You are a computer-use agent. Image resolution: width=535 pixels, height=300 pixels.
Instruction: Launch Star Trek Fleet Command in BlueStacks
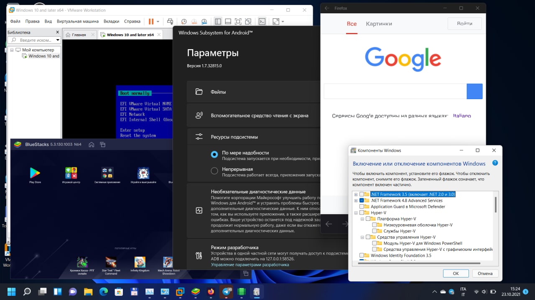(x=111, y=265)
